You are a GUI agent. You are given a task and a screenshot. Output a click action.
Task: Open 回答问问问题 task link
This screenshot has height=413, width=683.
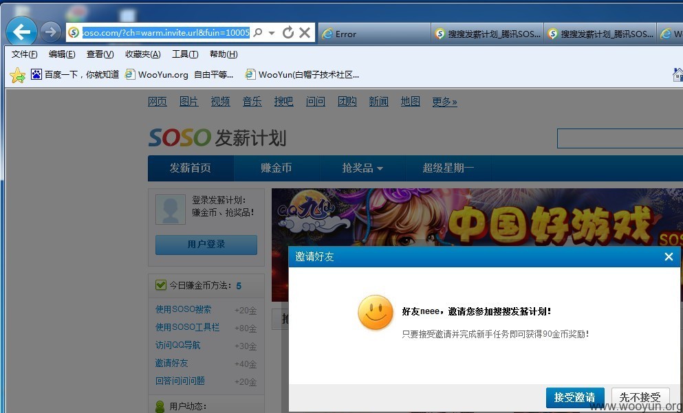180,381
